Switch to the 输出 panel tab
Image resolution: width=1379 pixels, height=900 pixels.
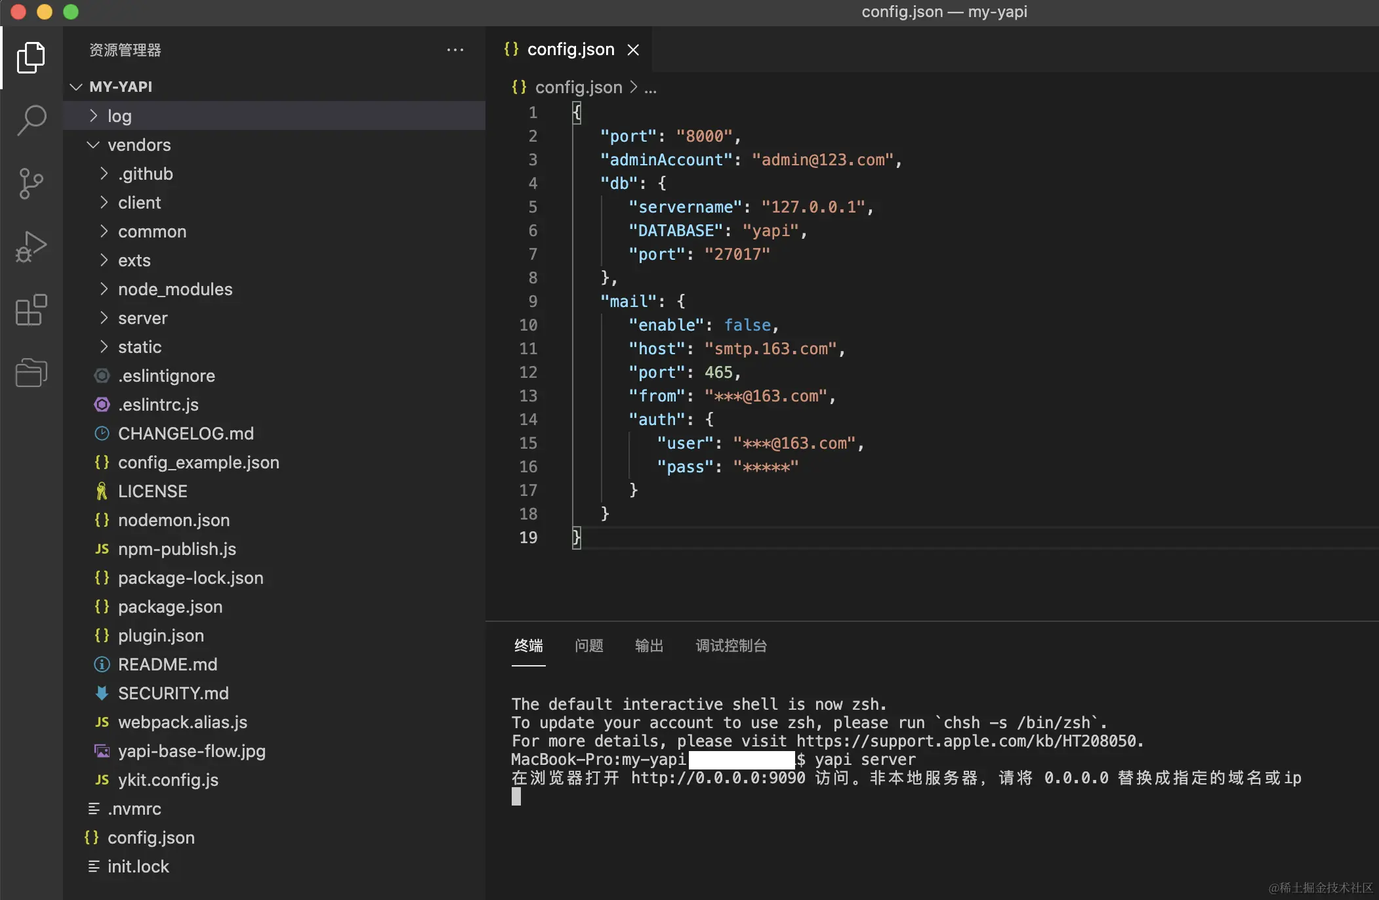[649, 645]
